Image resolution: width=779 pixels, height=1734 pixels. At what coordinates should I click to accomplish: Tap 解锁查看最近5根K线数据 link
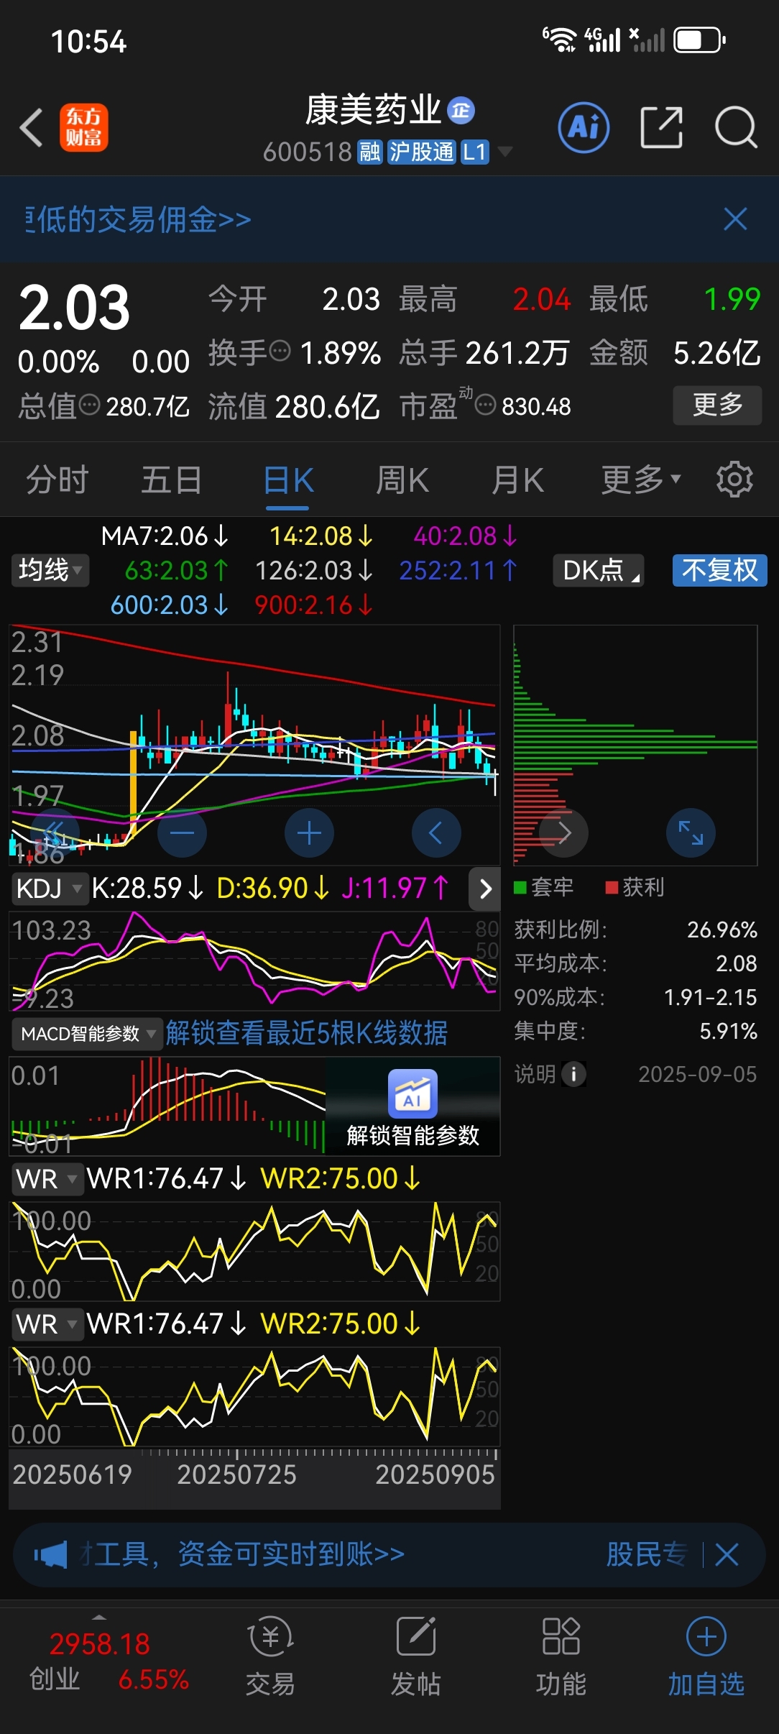(307, 1033)
